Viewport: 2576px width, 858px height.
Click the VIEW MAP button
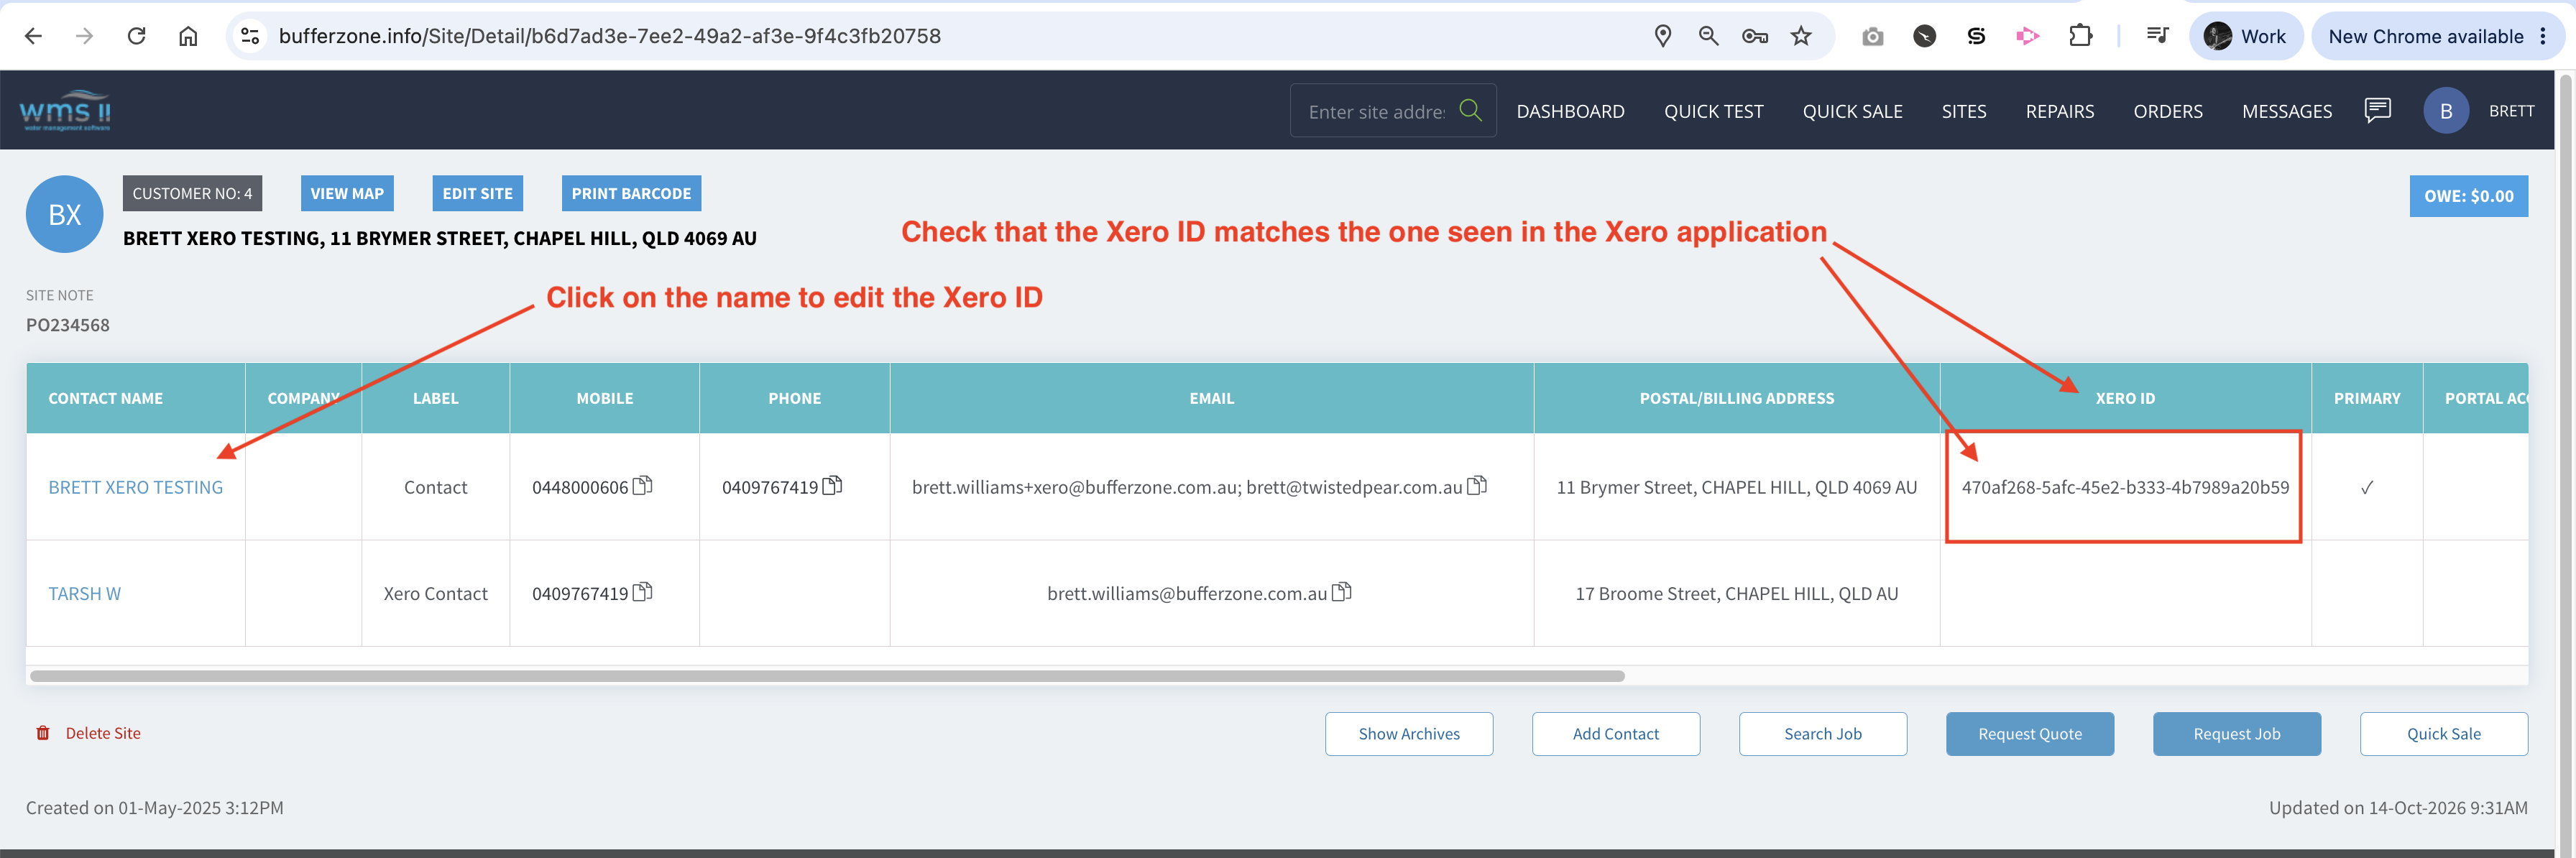(x=347, y=193)
